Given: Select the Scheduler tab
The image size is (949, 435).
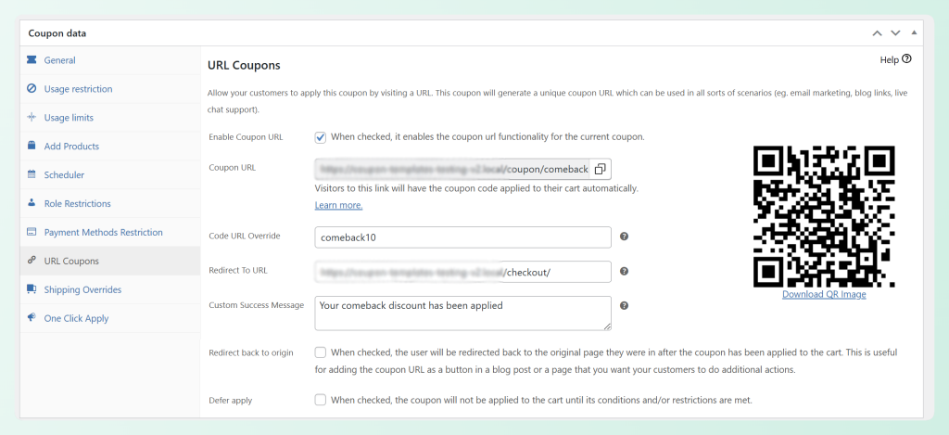Looking at the screenshot, I should 110,174.
